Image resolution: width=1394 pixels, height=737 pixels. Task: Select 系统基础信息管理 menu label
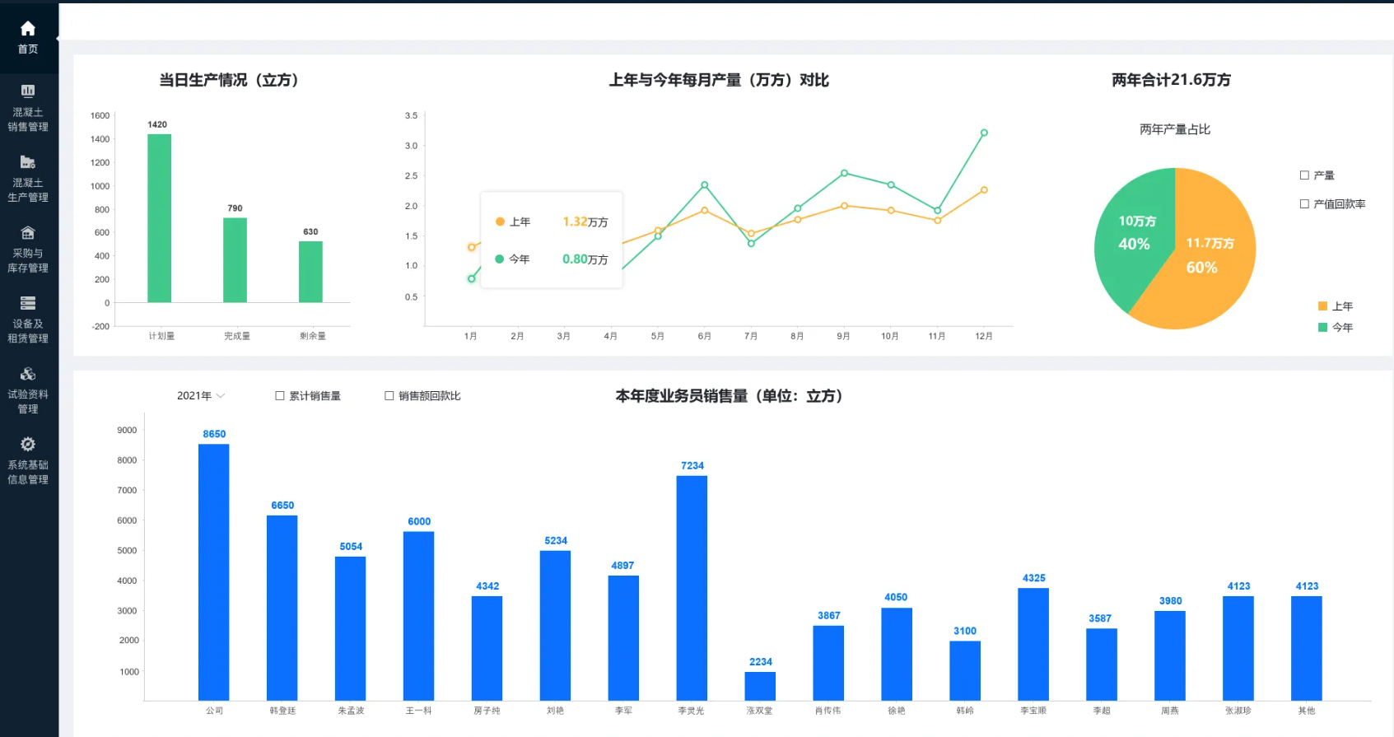[28, 473]
